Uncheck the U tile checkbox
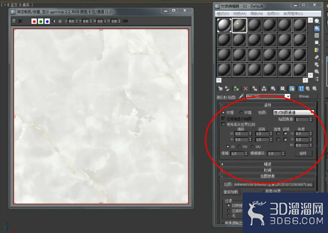 285,133
